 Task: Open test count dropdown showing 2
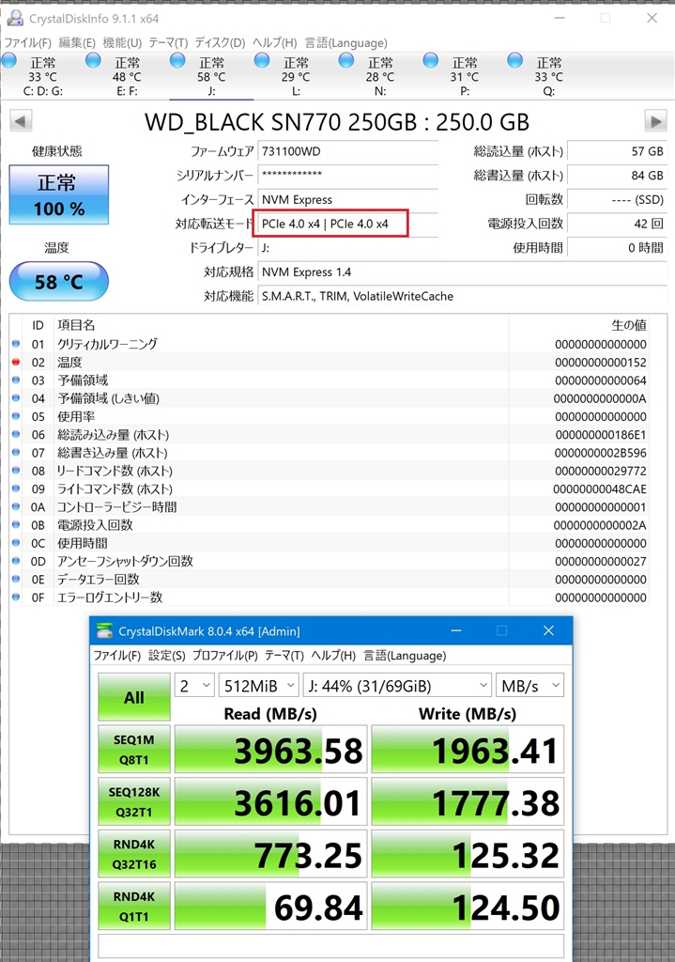click(194, 685)
